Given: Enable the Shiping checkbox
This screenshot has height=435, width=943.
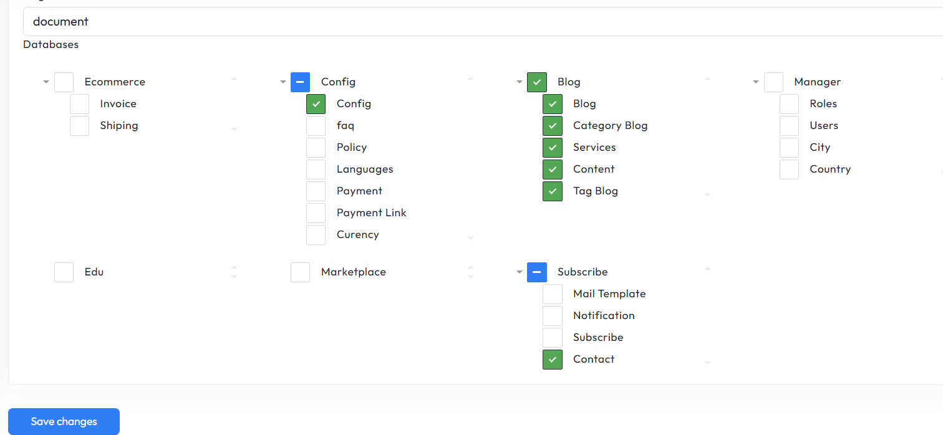Looking at the screenshot, I should 79,126.
